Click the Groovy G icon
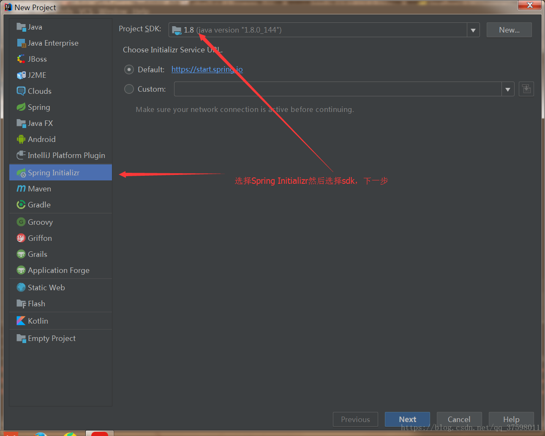Screen dimensions: 545x436 click(21, 222)
